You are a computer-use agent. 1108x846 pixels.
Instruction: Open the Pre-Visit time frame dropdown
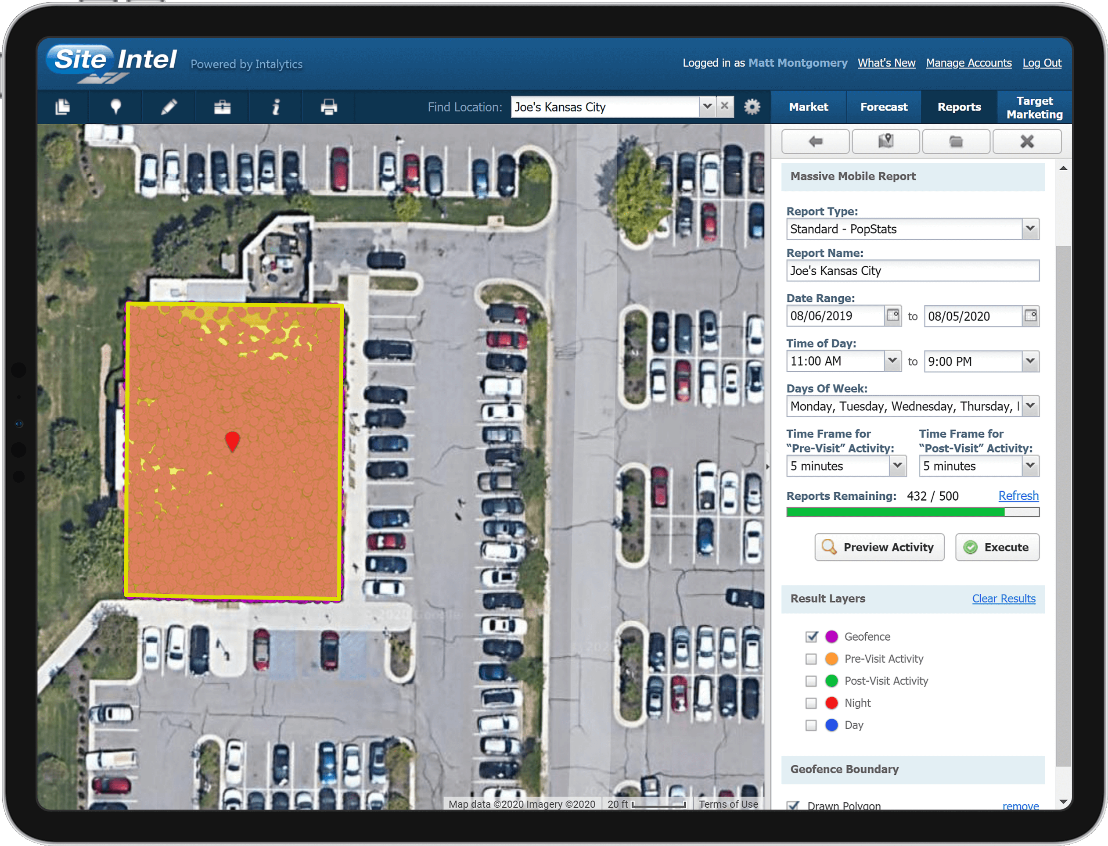(x=898, y=466)
